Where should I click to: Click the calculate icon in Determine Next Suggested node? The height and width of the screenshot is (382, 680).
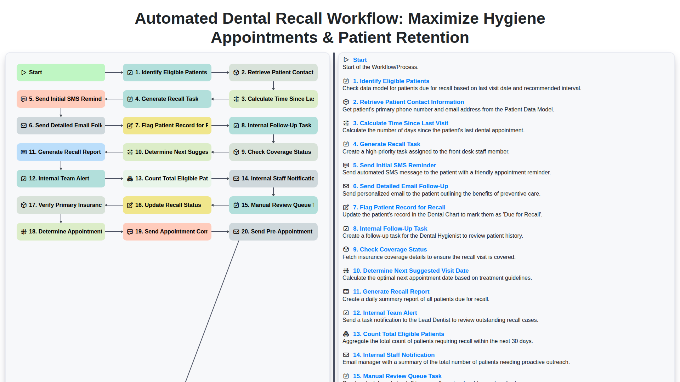click(x=130, y=152)
